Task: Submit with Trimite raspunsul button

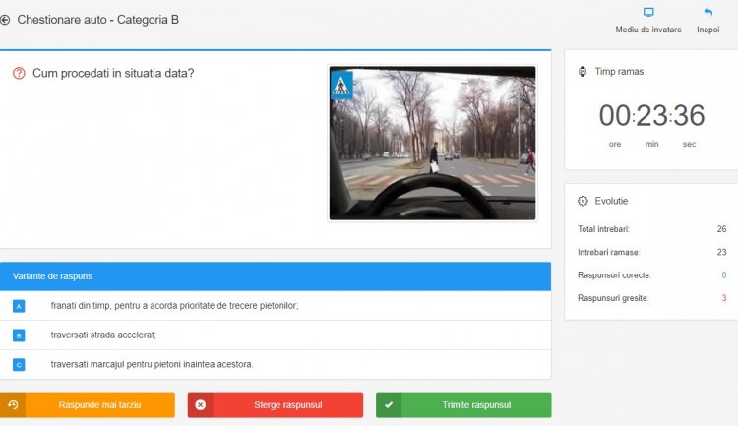Action: coord(463,404)
